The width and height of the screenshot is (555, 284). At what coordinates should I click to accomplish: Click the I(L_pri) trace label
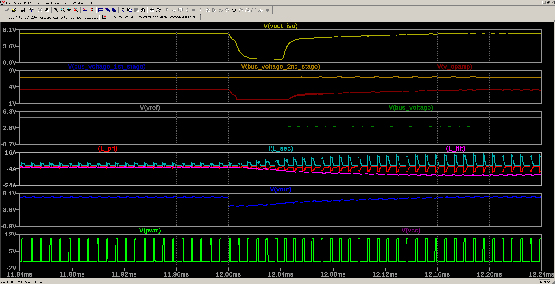(107, 148)
